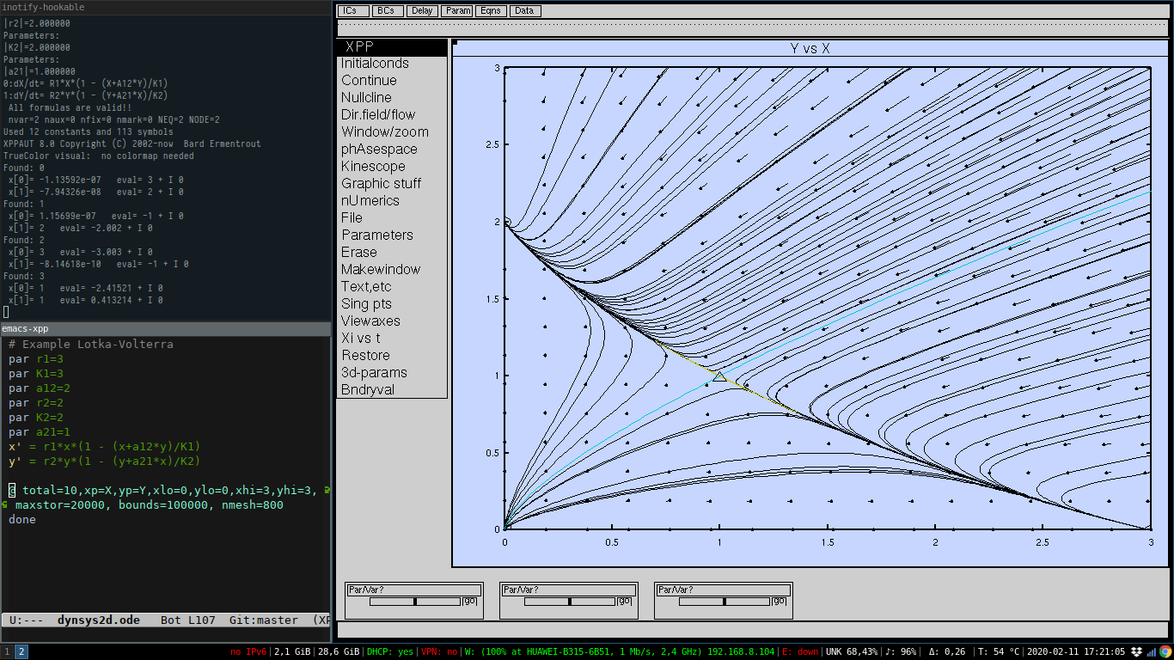Open the Param window

456,11
